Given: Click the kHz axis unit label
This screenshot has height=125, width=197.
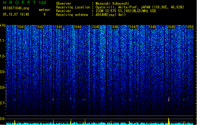Looking at the screenshot, I should tap(3, 25).
